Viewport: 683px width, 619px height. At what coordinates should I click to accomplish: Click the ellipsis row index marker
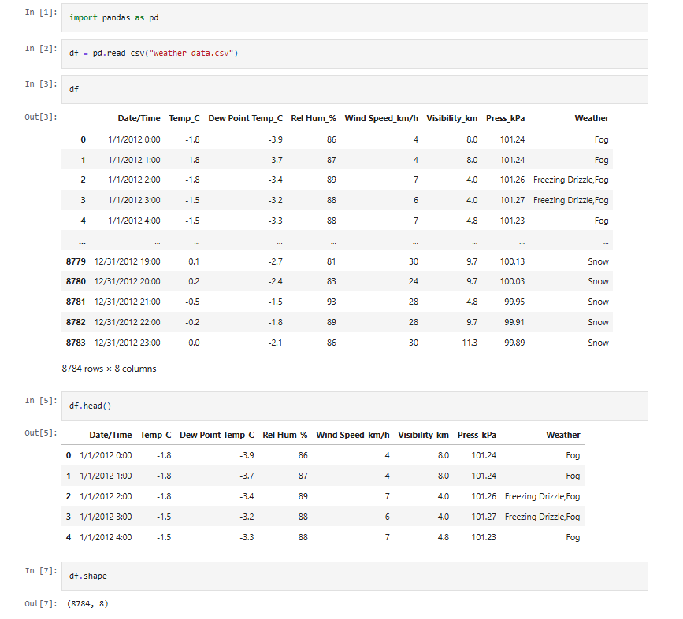[x=83, y=242]
